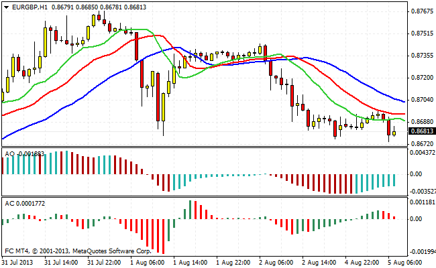Image resolution: width=436 pixels, height=268 pixels.
Task: Click the 1 Aug 22:00 time label
Action: [233, 263]
